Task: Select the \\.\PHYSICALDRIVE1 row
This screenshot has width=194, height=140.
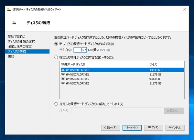Action: click(123, 75)
